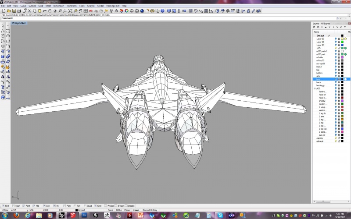Screen dimensions: 351x219
Task: Click the Paste clipboard icon
Action: click(x=39, y=11)
